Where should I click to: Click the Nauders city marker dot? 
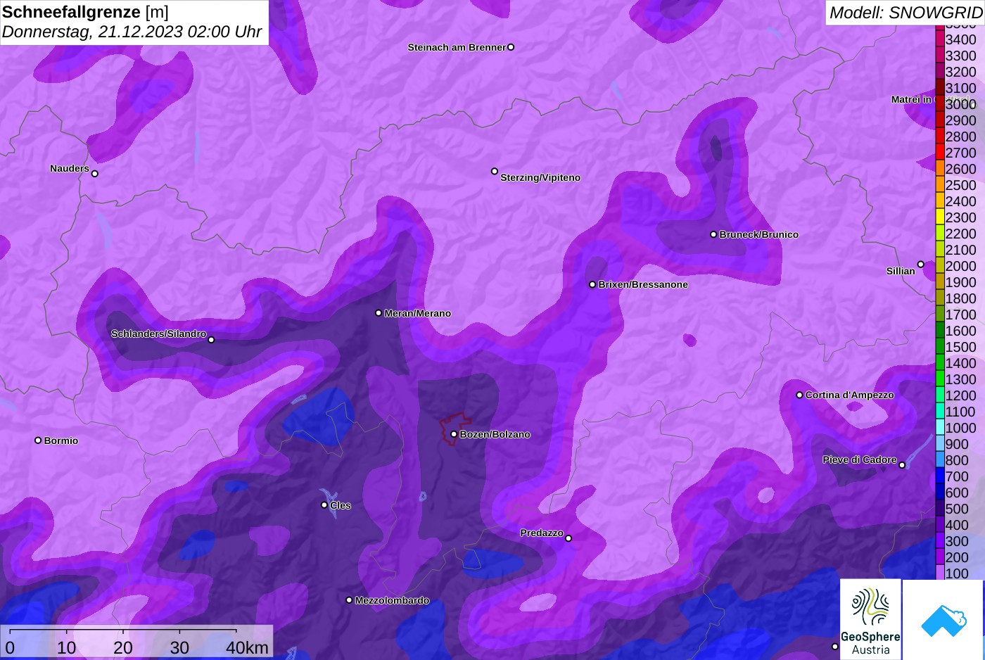pos(95,174)
